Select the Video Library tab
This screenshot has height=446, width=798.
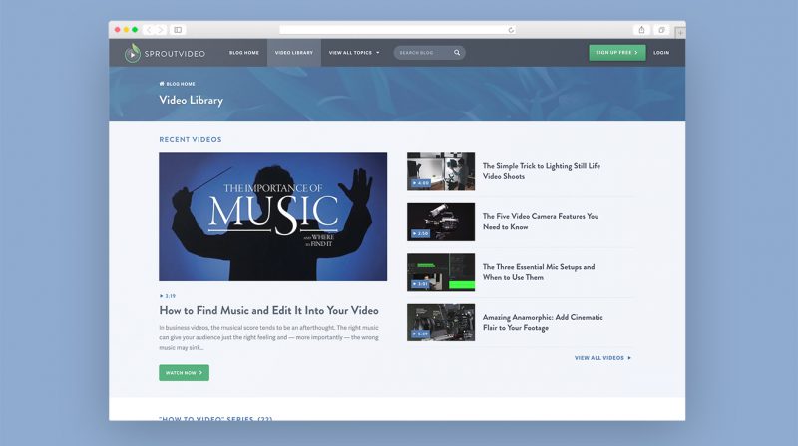pyautogui.click(x=294, y=53)
